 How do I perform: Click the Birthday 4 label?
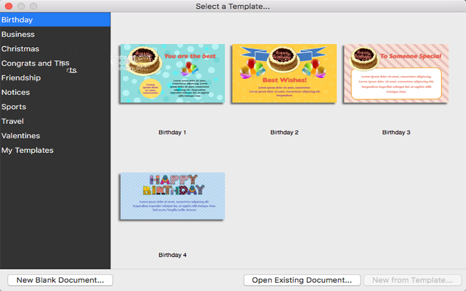(x=172, y=255)
